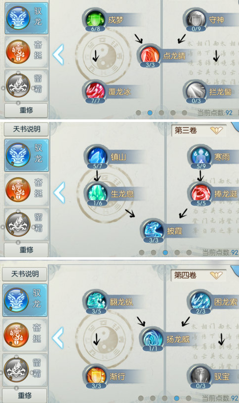Click the grey 守神 skill icon
The image size is (239, 403).
(x=196, y=19)
